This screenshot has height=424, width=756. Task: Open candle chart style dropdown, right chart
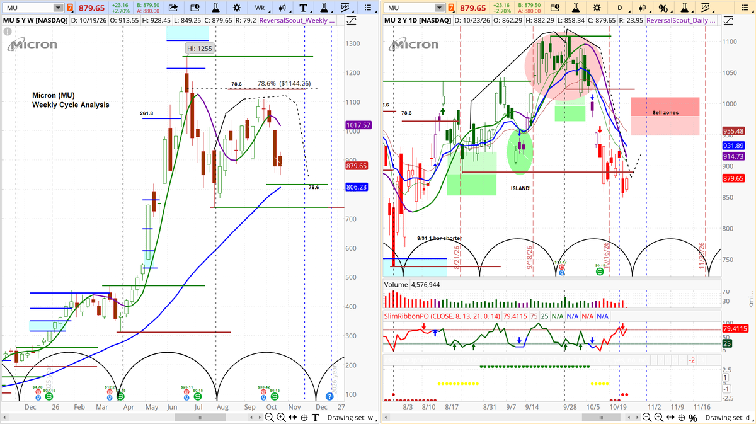coord(643,8)
